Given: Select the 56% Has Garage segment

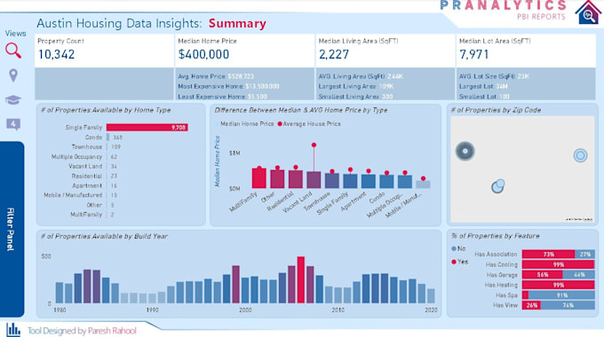Looking at the screenshot, I should [x=543, y=275].
